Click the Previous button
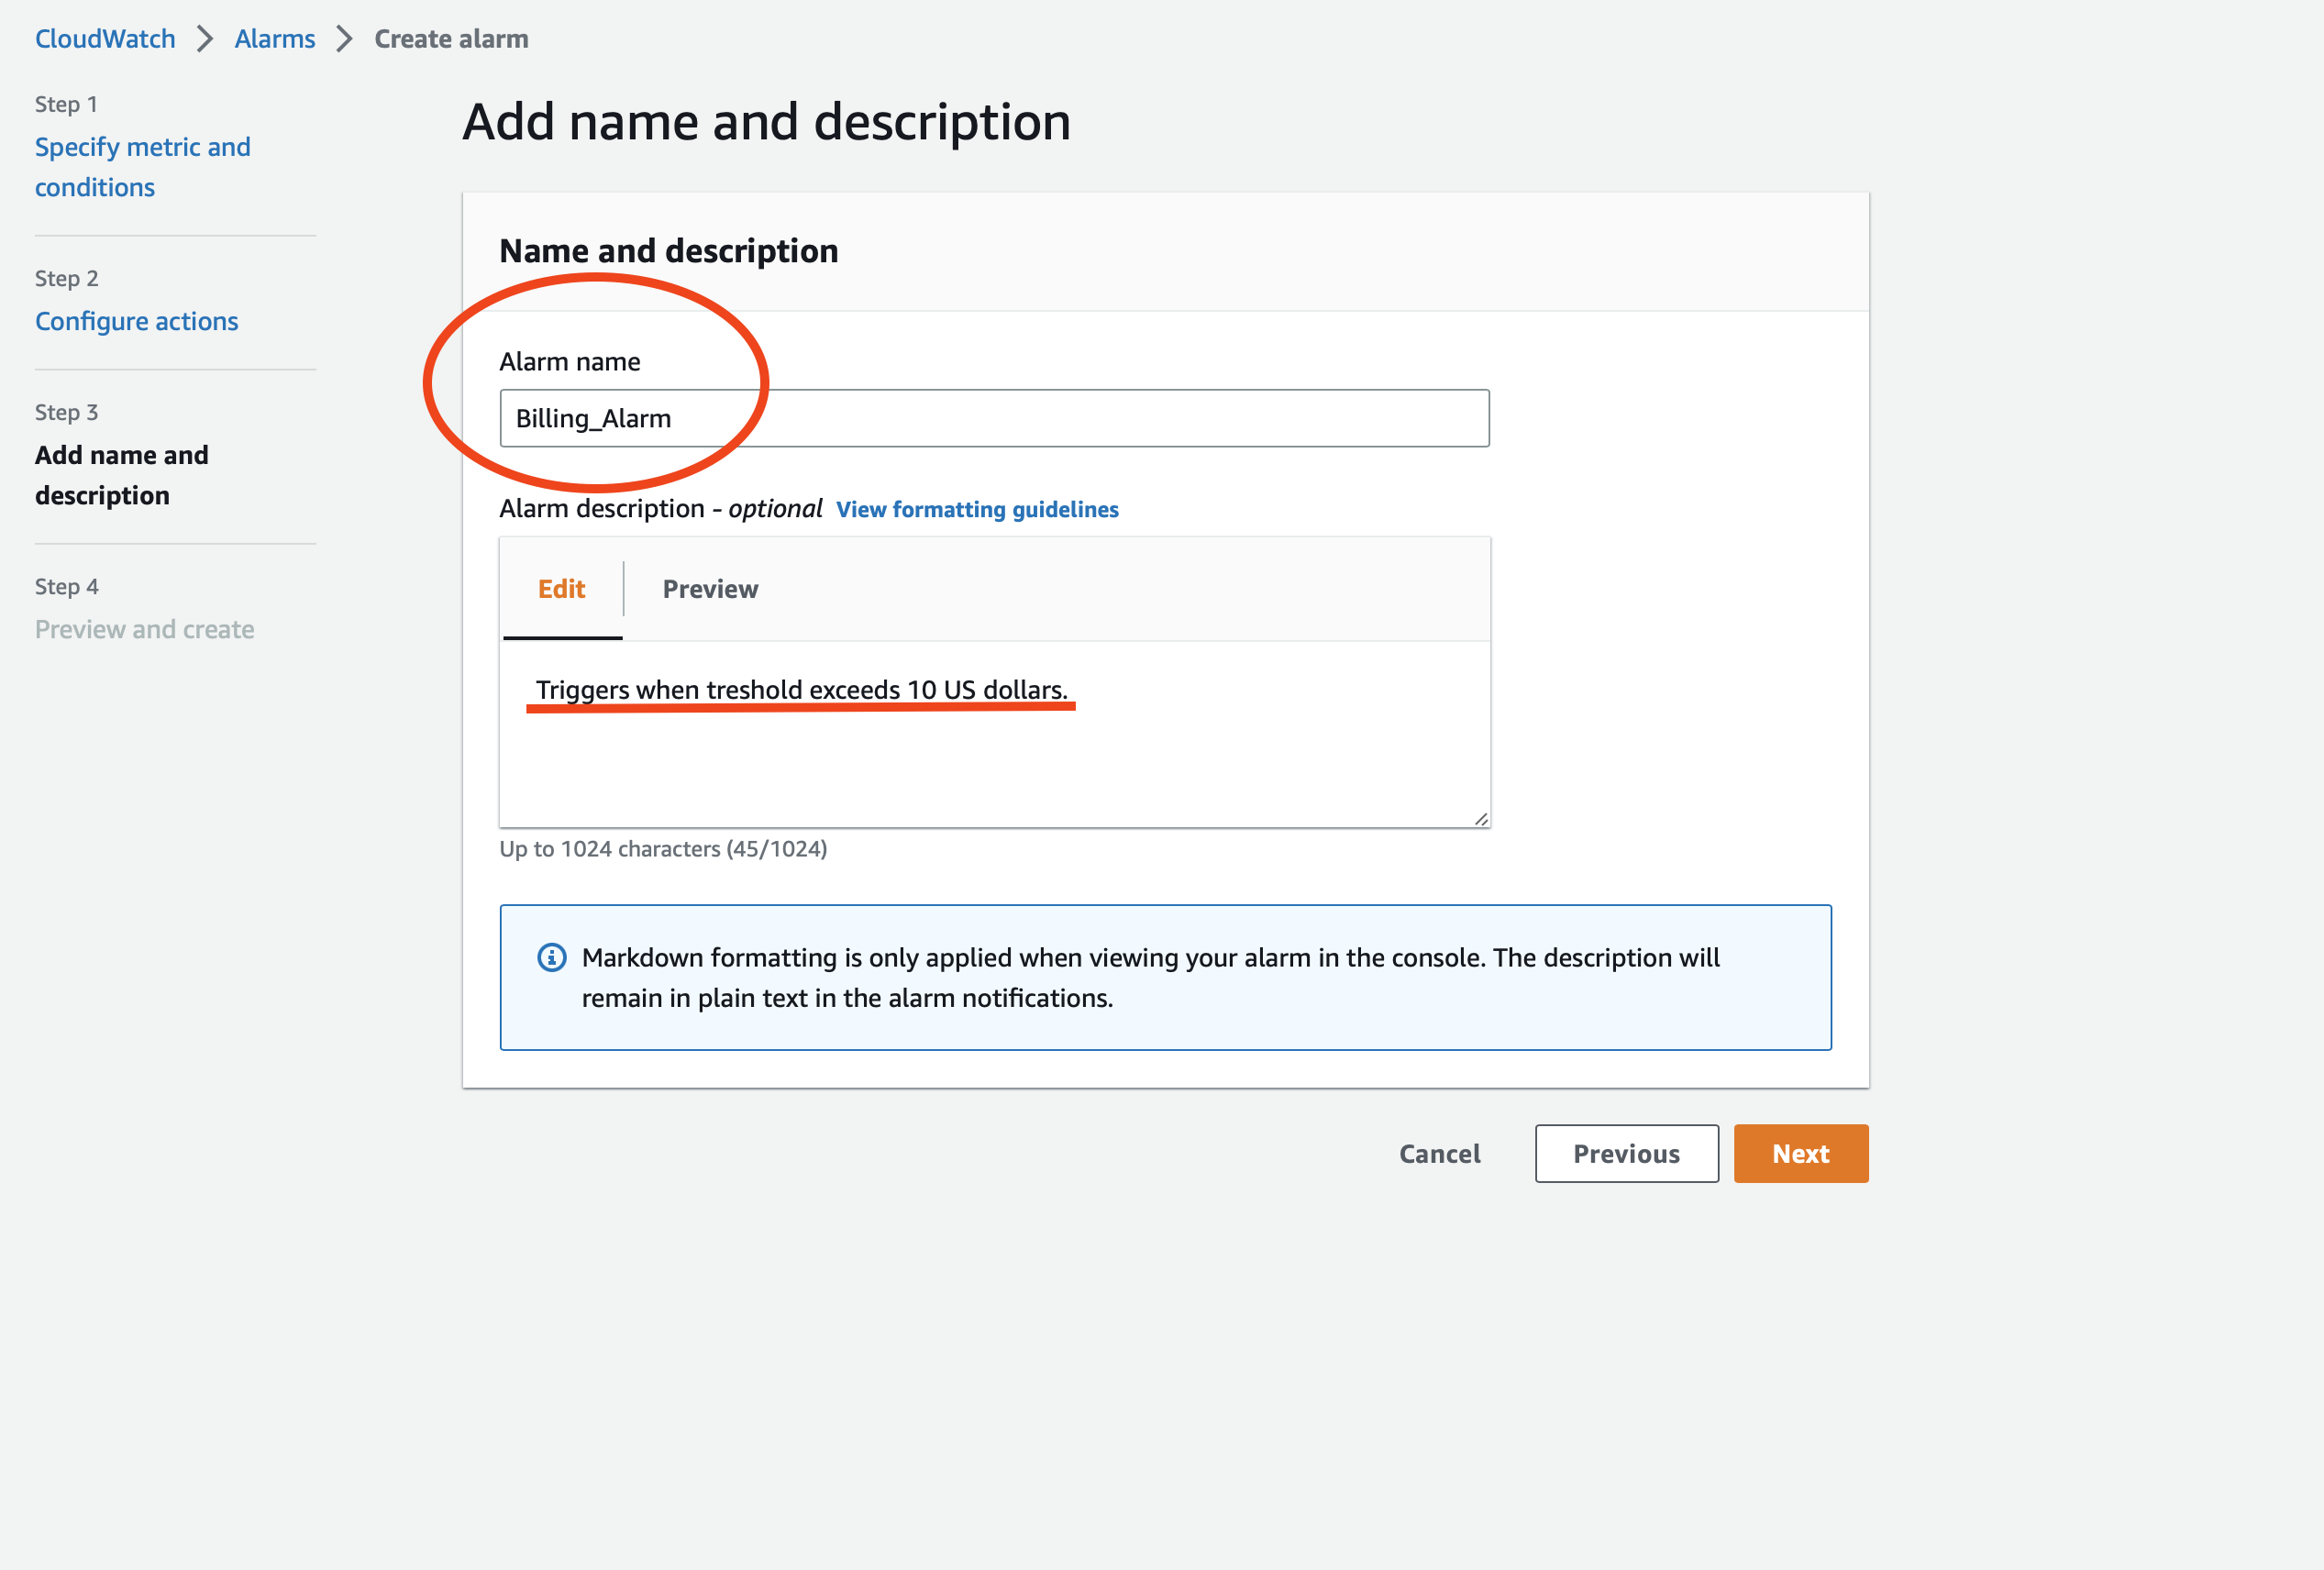The height and width of the screenshot is (1570, 2324). 1626,1153
